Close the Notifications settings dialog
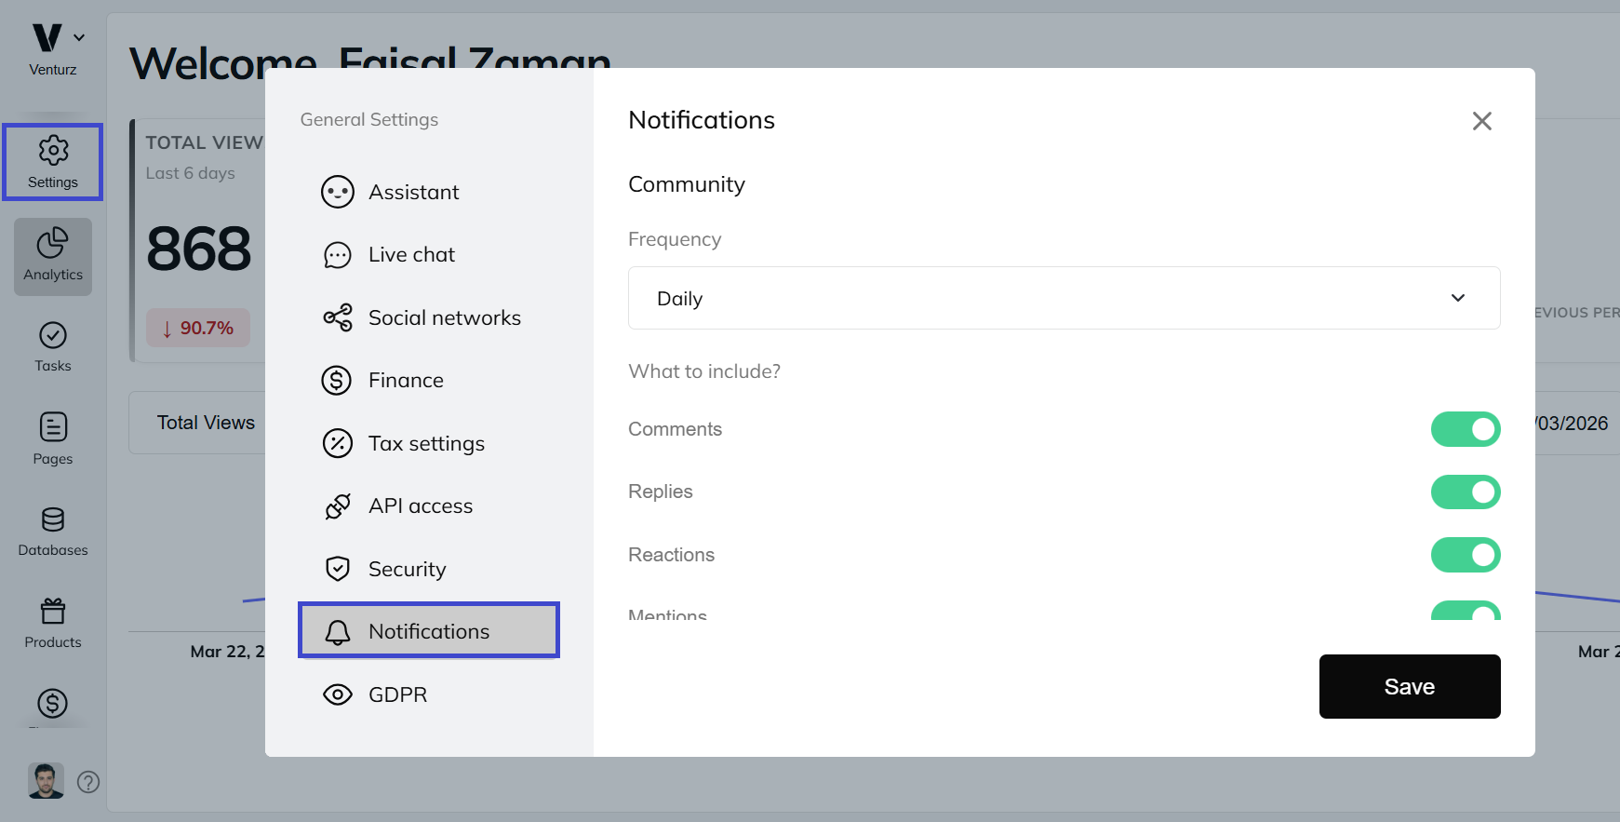This screenshot has width=1620, height=822. (x=1481, y=121)
